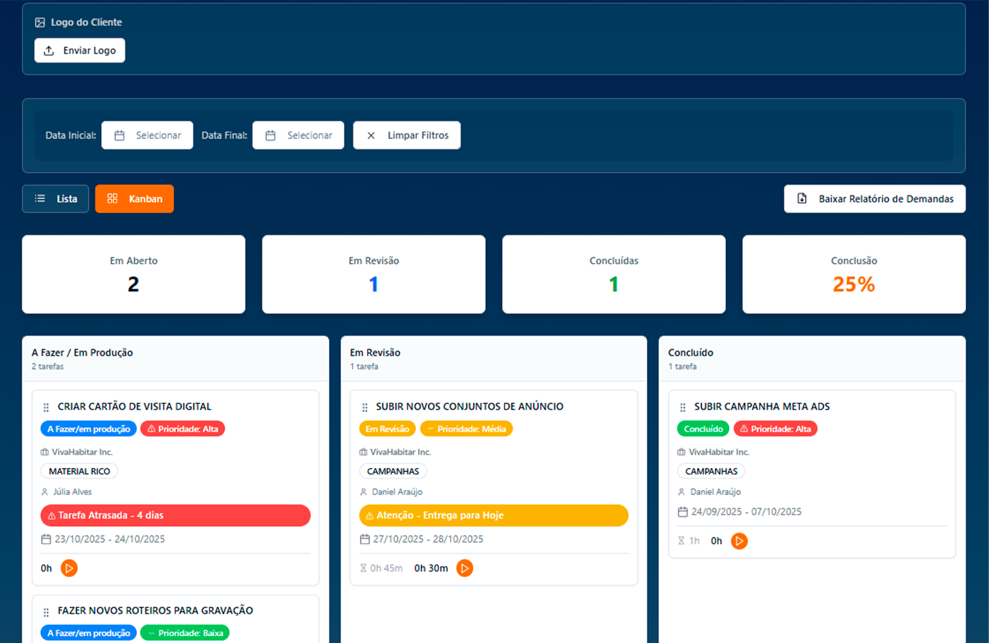Click Limpar Filtros button

407,135
